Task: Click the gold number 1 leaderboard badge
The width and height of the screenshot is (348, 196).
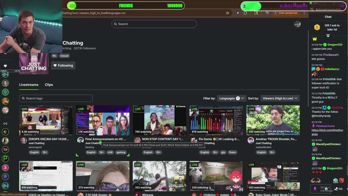Action: click(x=317, y=27)
